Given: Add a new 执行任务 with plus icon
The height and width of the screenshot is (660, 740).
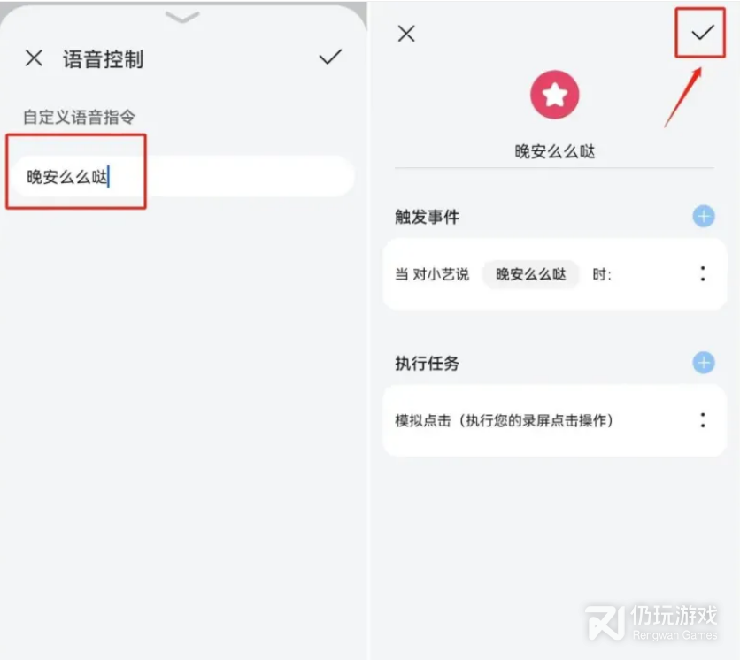Looking at the screenshot, I should pos(704,363).
